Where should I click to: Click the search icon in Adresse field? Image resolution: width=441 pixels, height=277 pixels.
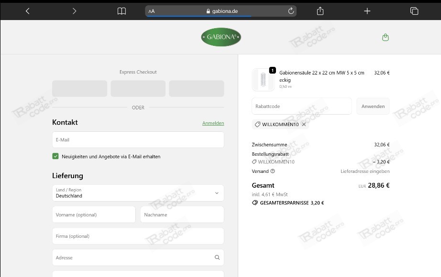[x=217, y=257]
